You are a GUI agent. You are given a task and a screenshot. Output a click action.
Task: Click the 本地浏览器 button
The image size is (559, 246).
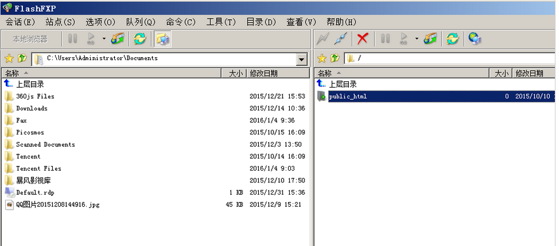[x=30, y=39]
